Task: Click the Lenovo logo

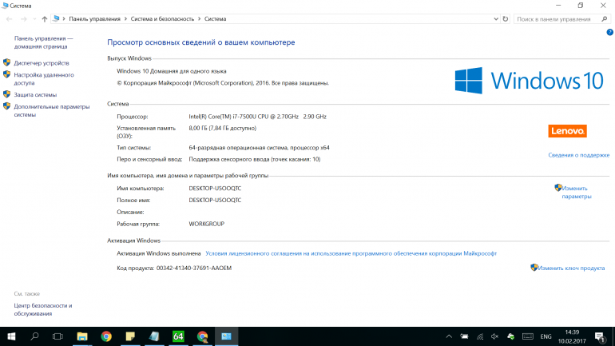Action: coord(567,131)
